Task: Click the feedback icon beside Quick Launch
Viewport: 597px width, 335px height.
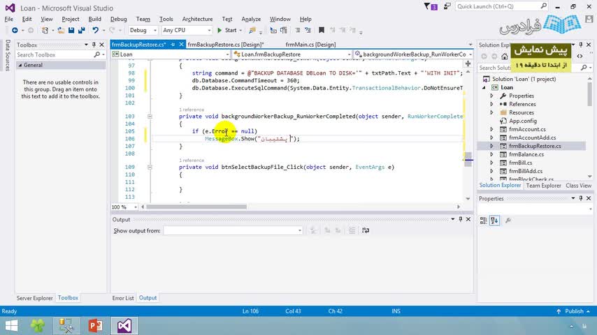Action: click(x=447, y=6)
